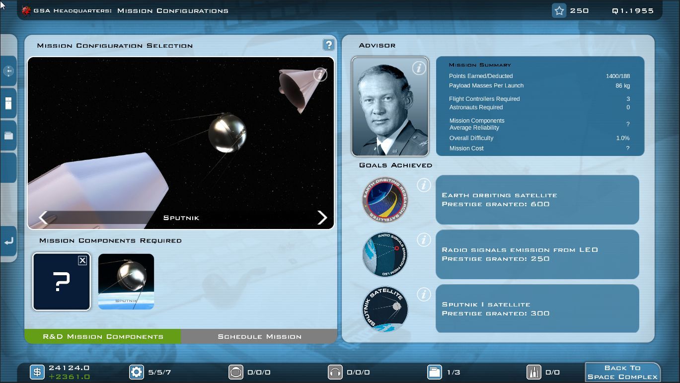
Task: Click the Astronauts Required label
Action: click(476, 107)
